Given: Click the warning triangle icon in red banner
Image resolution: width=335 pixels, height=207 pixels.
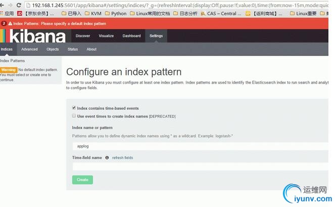Looking at the screenshot, I should (x=10, y=24).
